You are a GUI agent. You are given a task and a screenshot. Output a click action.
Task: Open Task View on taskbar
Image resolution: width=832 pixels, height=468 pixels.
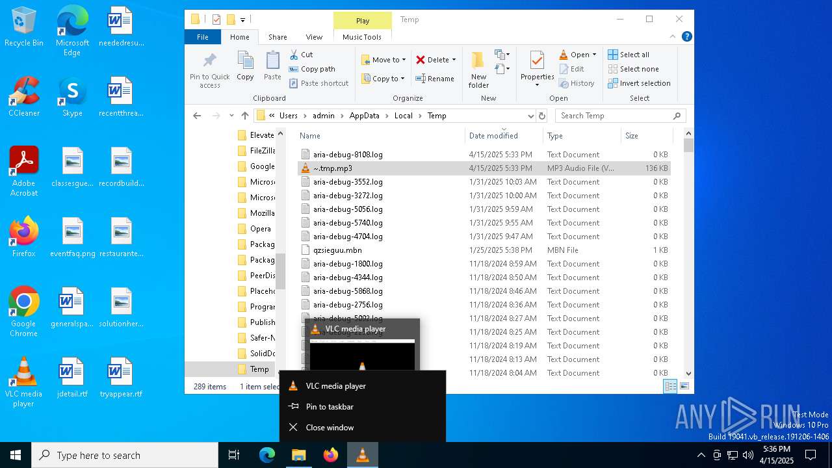pos(234,455)
